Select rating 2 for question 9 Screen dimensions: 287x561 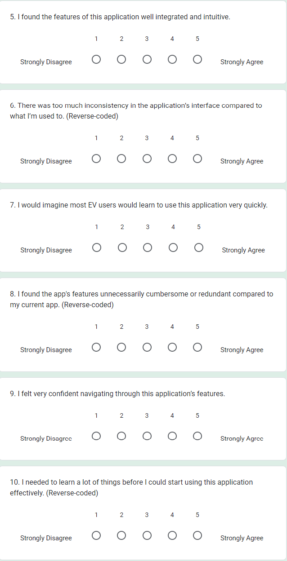coord(121,436)
